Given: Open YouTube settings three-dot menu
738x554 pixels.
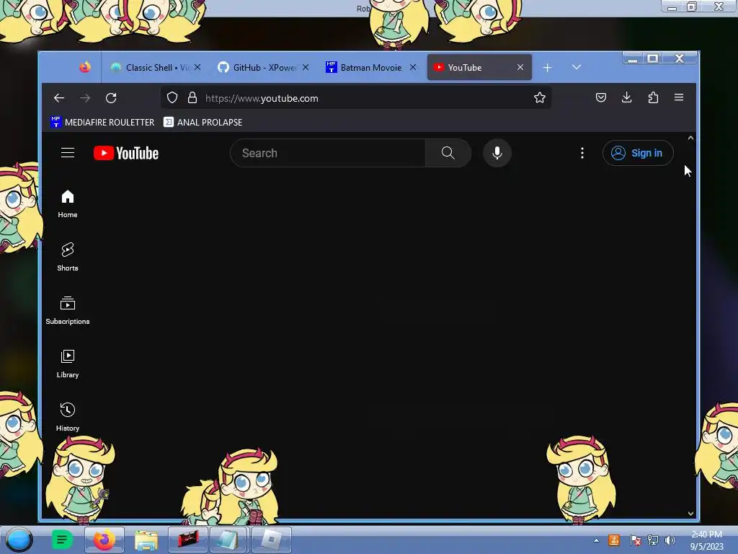Looking at the screenshot, I should [x=582, y=153].
